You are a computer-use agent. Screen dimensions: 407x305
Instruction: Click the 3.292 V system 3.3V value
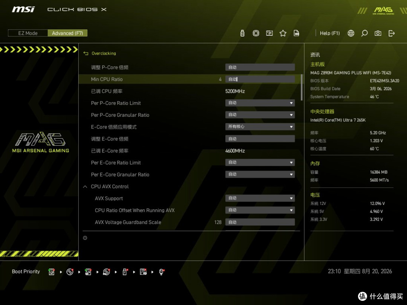[376, 220]
